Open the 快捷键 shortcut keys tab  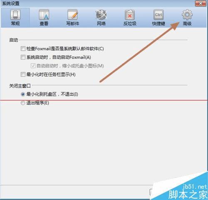pyautogui.click(x=158, y=17)
